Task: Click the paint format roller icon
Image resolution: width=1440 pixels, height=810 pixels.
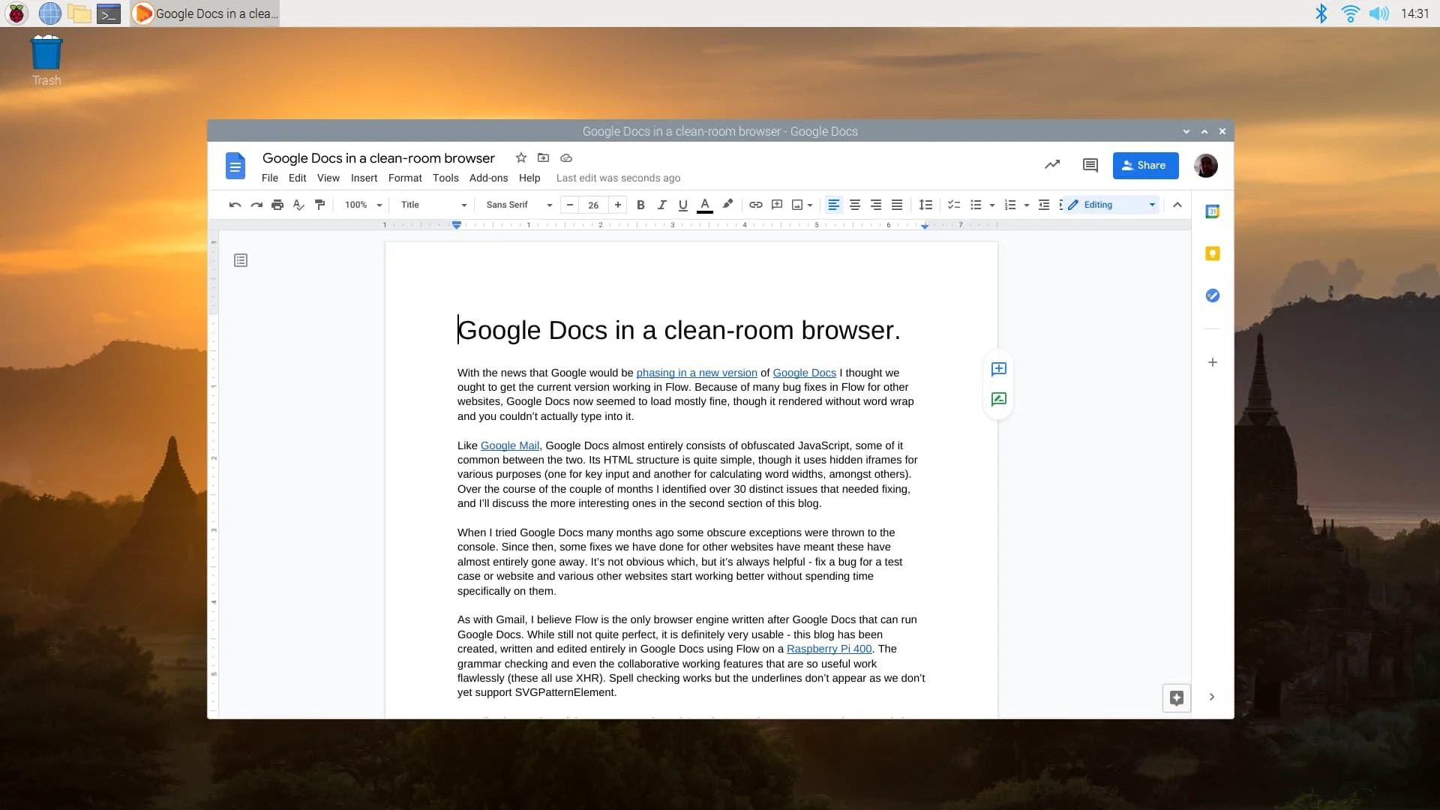Action: tap(319, 205)
